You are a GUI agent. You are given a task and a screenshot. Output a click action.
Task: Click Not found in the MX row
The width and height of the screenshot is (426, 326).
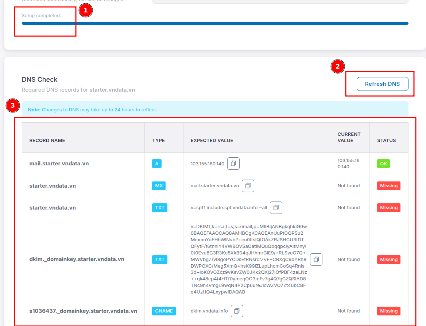click(x=349, y=186)
